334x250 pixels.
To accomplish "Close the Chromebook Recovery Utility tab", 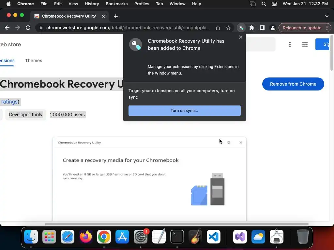I will coord(103,16).
